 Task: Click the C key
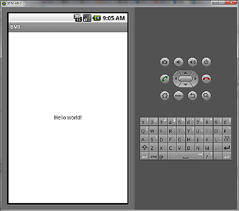172,147
